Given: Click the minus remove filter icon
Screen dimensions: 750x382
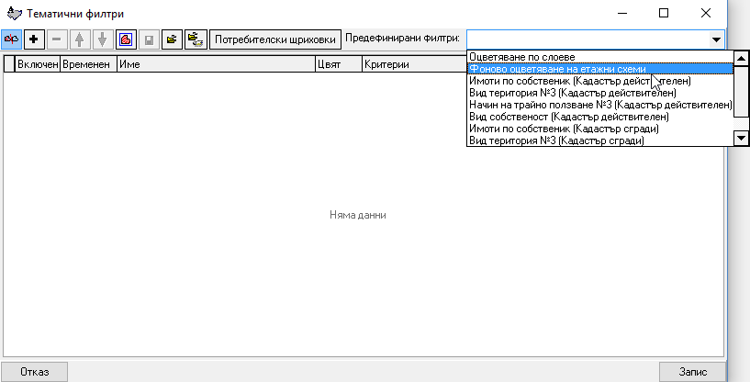Looking at the screenshot, I should point(57,39).
